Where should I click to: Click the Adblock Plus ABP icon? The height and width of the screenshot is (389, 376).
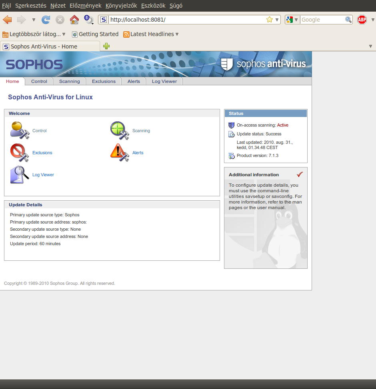[x=362, y=20]
